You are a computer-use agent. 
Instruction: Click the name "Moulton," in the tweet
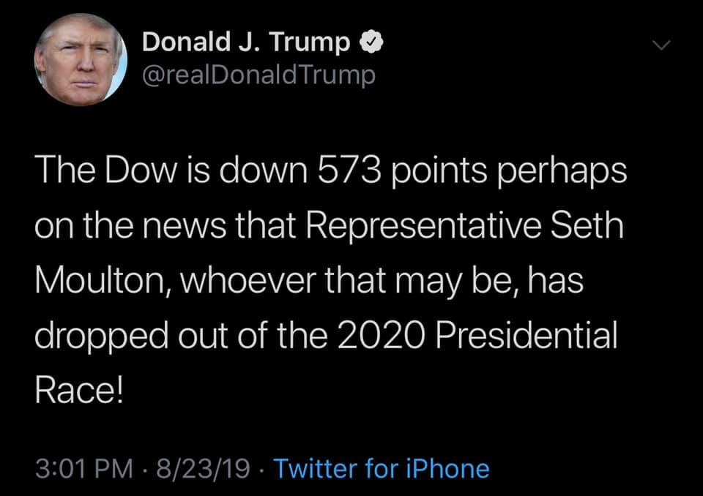coord(104,281)
